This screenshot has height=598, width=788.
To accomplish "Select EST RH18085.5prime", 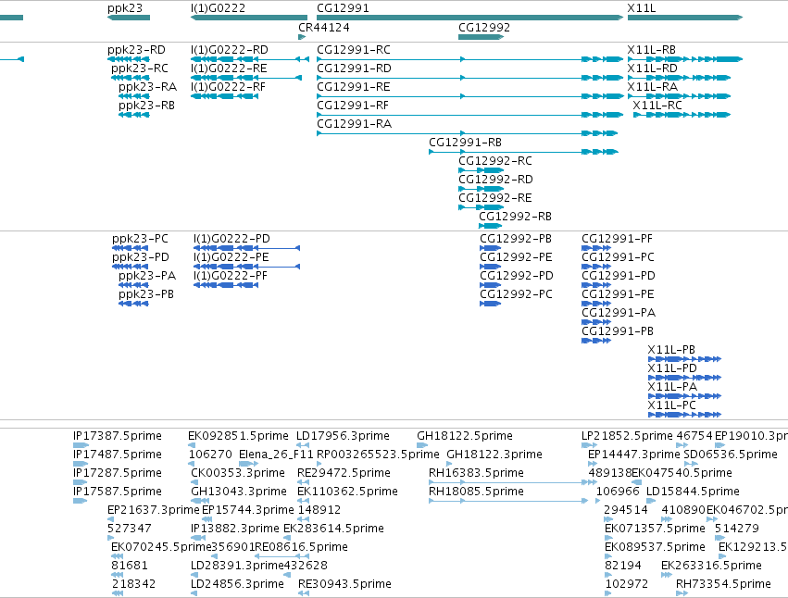I will [x=508, y=502].
